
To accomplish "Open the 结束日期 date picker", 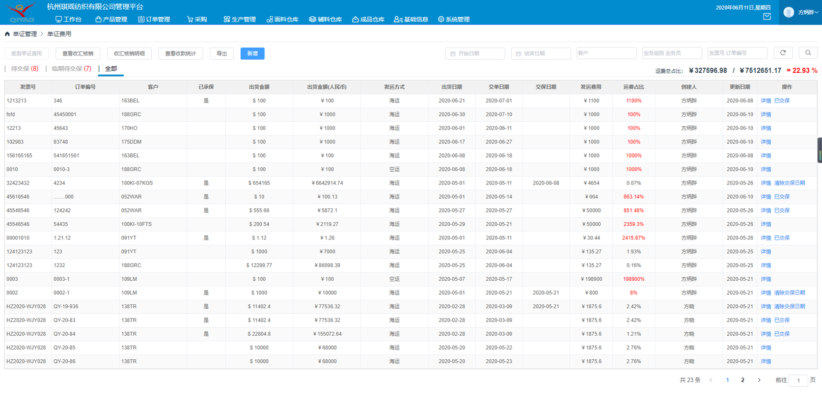I will (x=540, y=54).
